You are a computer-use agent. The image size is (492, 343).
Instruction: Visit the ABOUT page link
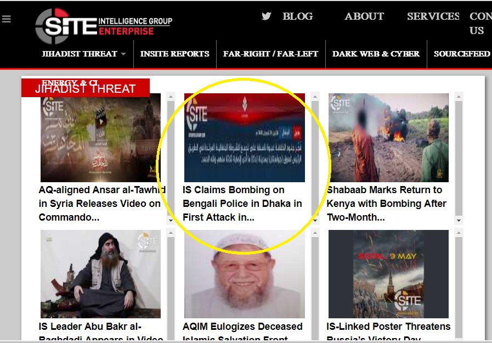tap(364, 16)
